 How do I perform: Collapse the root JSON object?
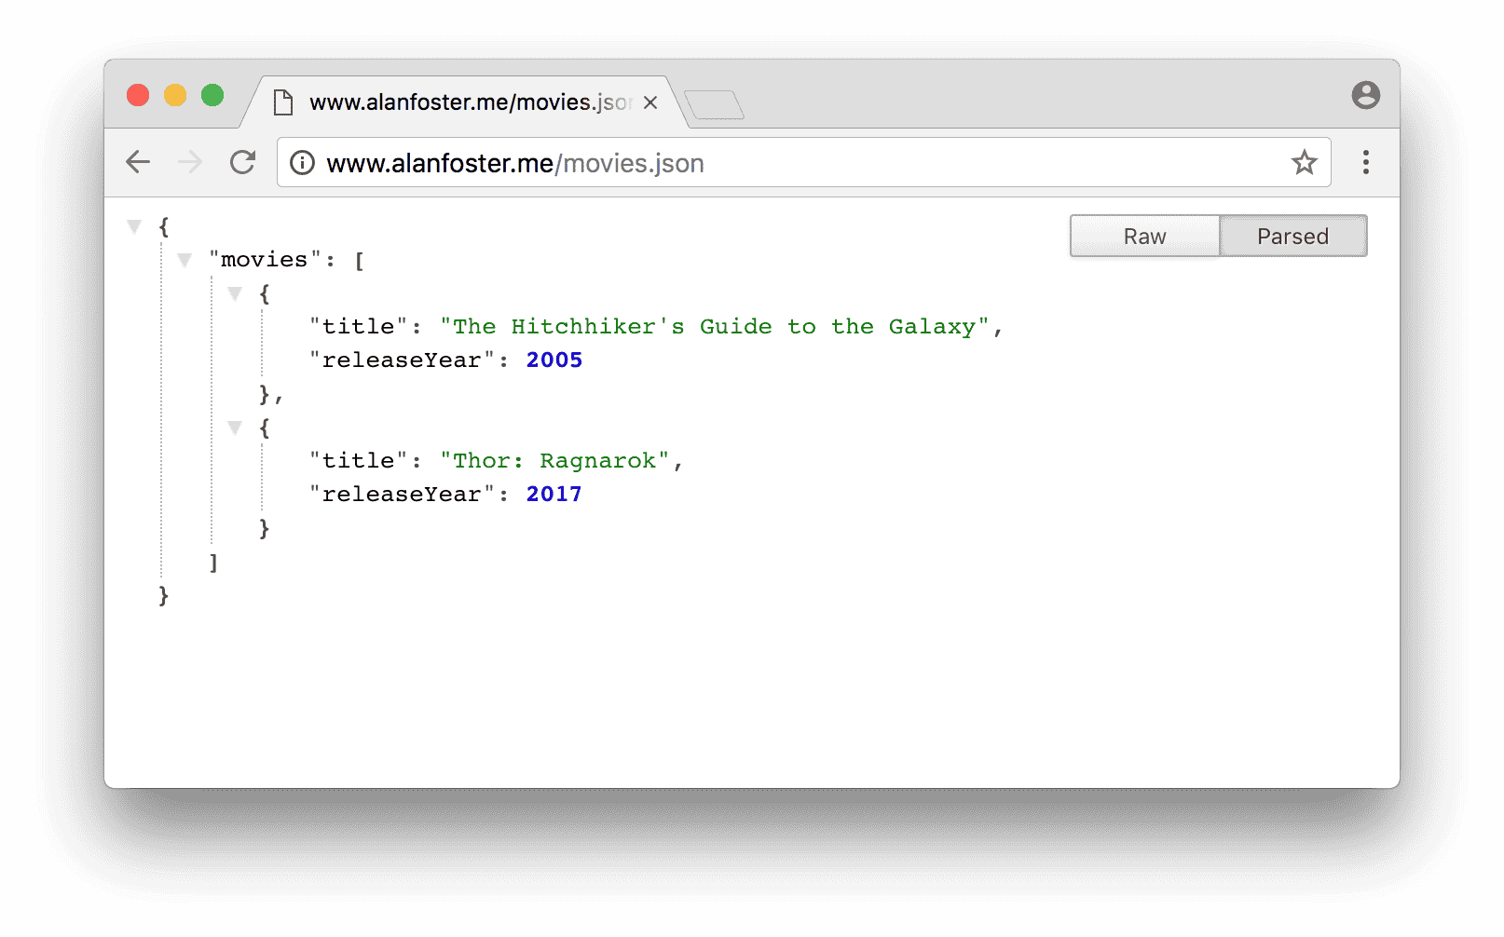[x=134, y=226]
